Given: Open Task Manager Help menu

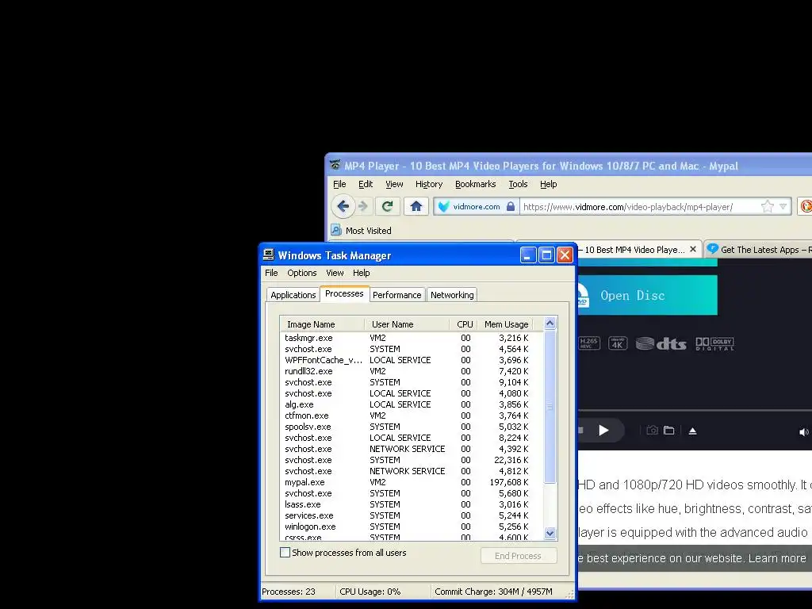Looking at the screenshot, I should tap(361, 273).
